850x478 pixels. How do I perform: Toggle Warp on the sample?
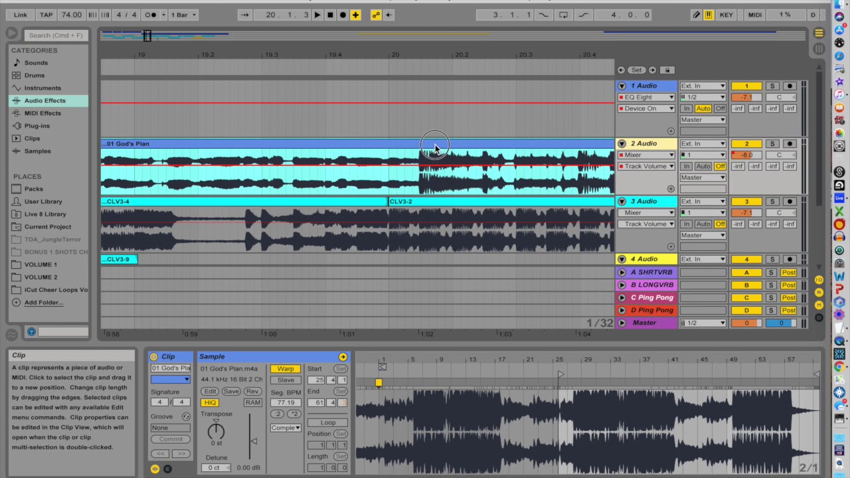coord(285,368)
